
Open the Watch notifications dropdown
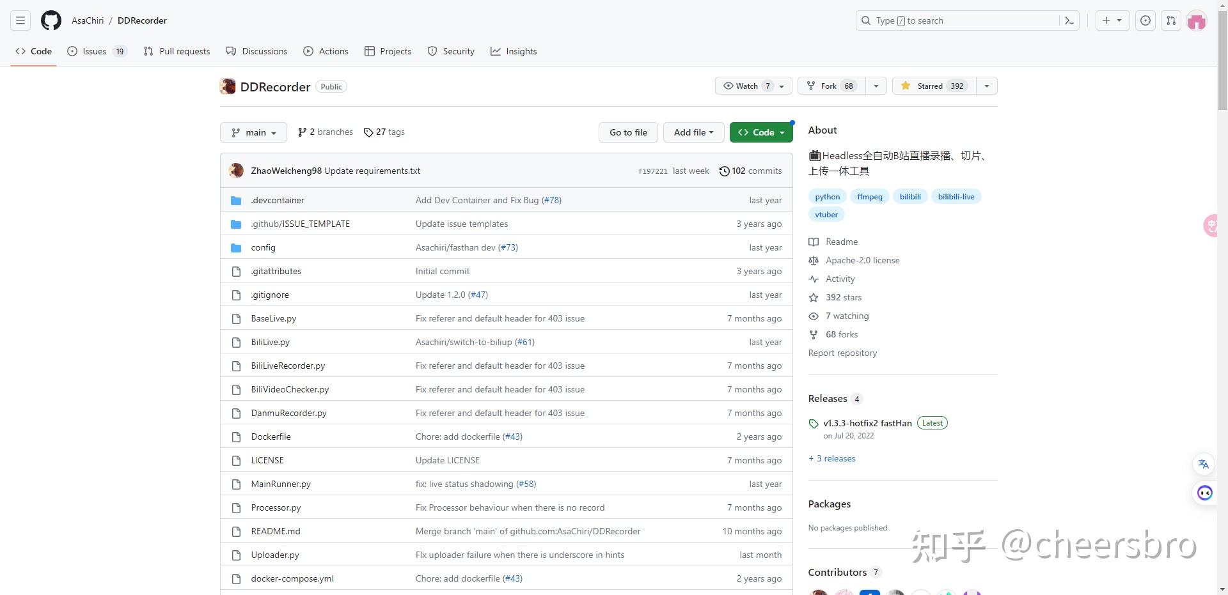pyautogui.click(x=753, y=86)
